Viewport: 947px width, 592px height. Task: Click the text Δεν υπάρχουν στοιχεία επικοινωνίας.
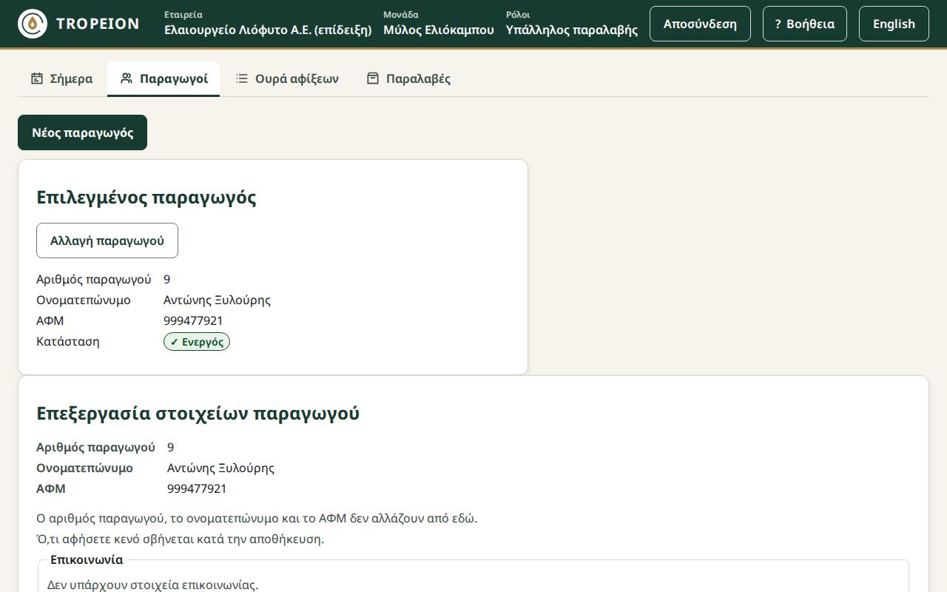click(152, 585)
